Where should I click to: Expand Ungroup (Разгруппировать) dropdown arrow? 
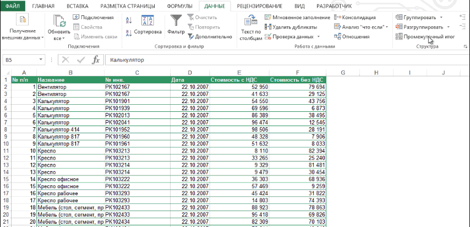point(448,27)
